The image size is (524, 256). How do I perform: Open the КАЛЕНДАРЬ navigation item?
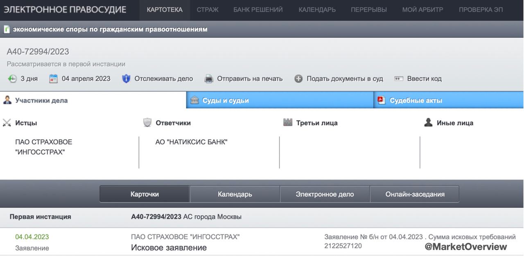(x=317, y=10)
